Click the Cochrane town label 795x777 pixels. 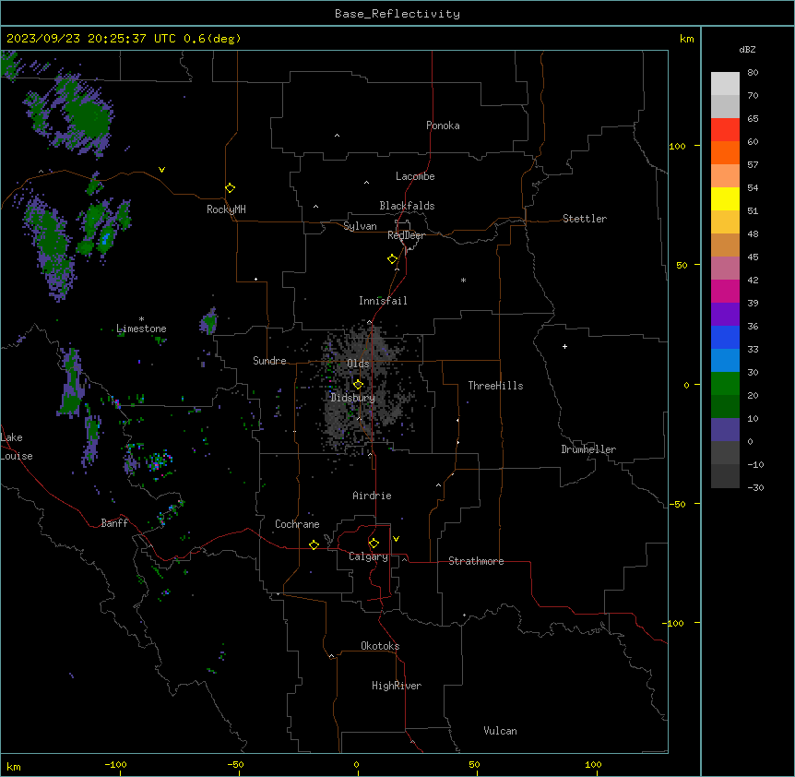click(x=297, y=524)
